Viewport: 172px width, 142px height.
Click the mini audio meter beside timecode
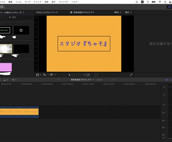pos(96,75)
